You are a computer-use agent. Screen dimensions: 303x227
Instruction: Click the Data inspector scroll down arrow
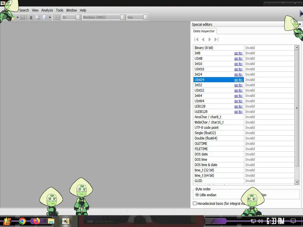tap(297, 182)
